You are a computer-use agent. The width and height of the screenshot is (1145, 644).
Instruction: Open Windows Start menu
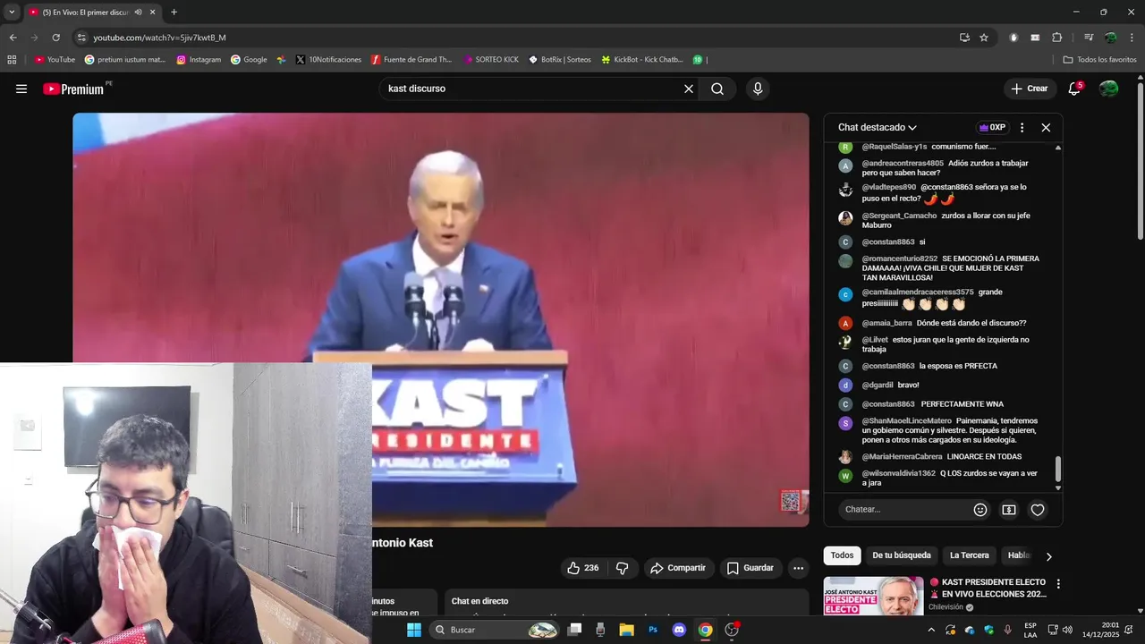(413, 630)
